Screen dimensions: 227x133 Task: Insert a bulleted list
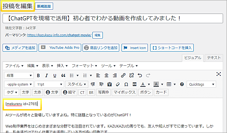coord(72,75)
